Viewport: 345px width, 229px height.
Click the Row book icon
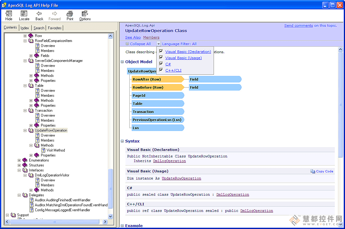click(x=31, y=35)
